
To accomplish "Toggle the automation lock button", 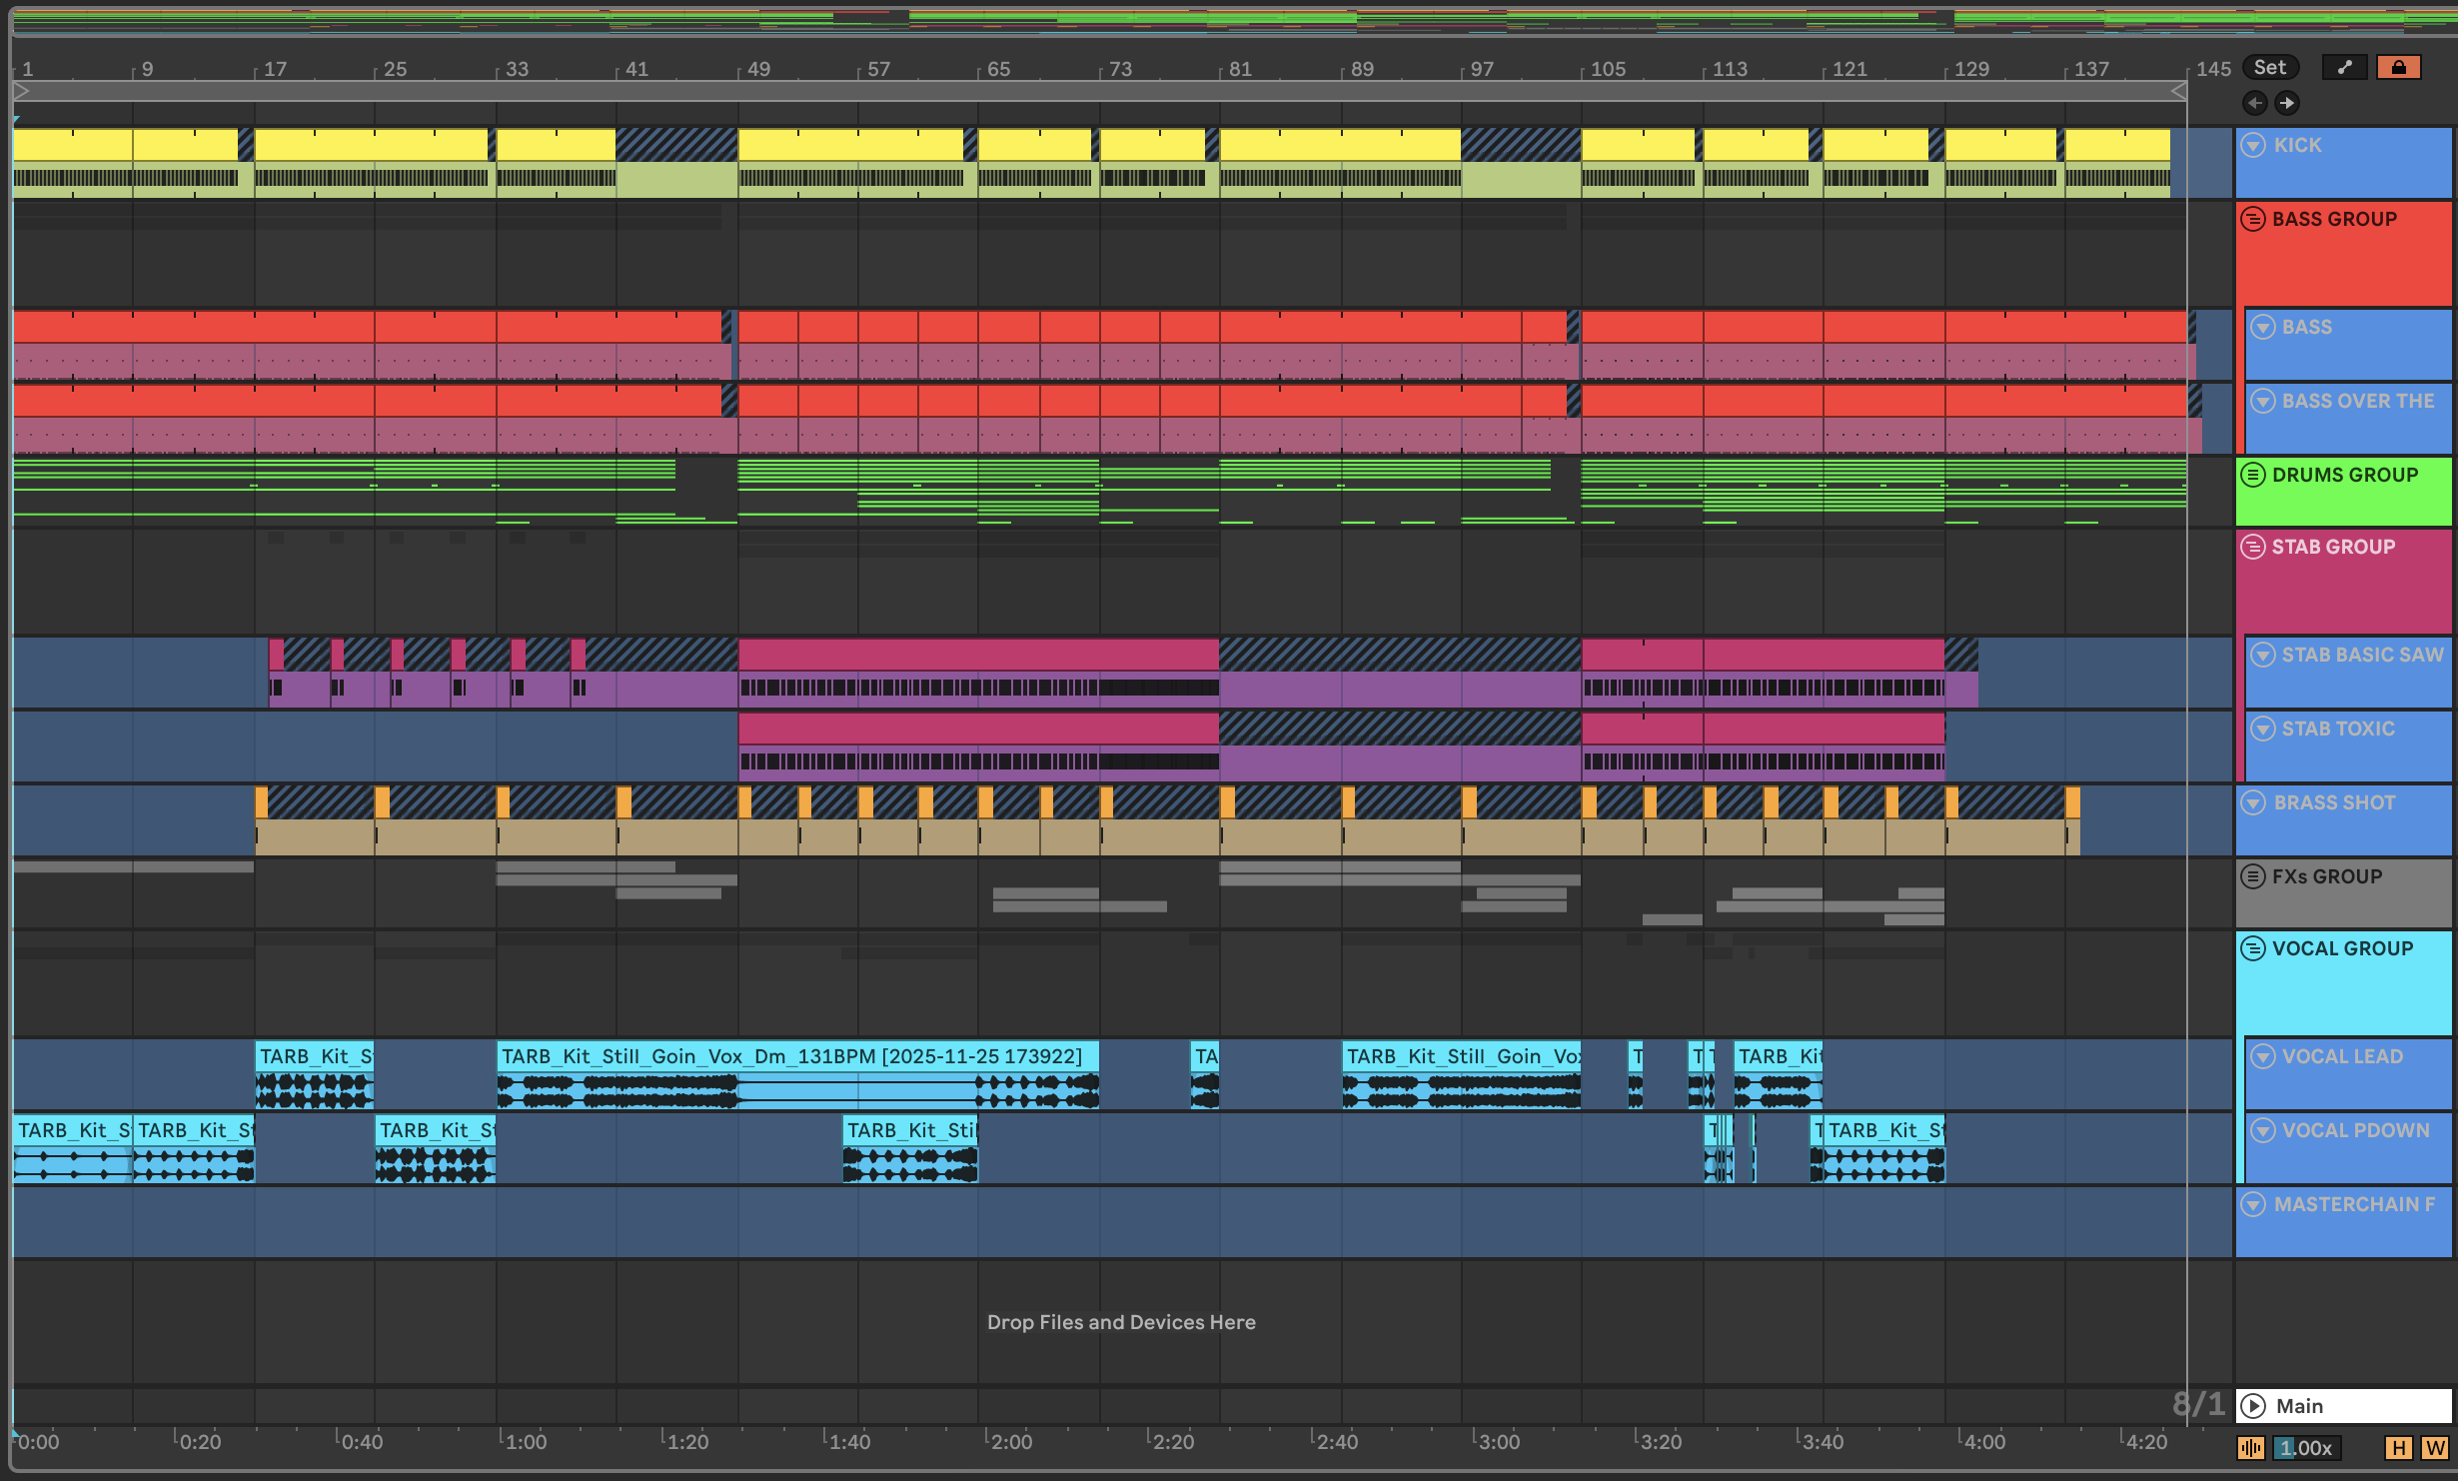I will [x=2398, y=68].
